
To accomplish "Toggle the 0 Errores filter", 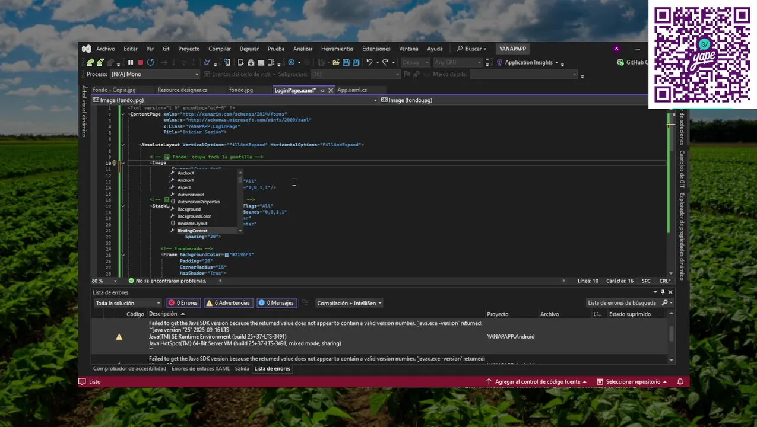I will (183, 303).
